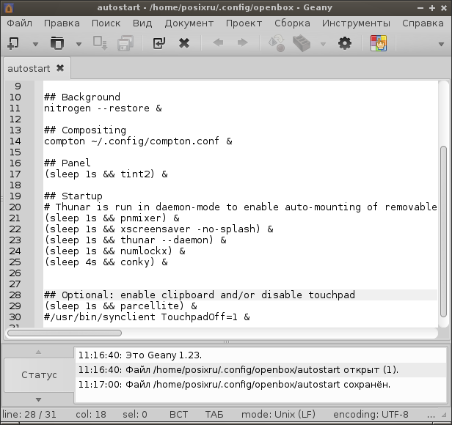Open the Справка menu
The height and width of the screenshot is (425, 452).
tap(423, 23)
